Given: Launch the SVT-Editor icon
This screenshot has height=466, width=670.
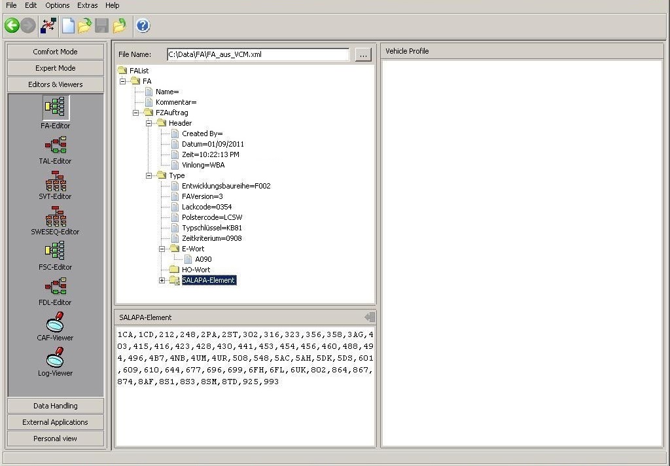Looking at the screenshot, I should click(56, 181).
